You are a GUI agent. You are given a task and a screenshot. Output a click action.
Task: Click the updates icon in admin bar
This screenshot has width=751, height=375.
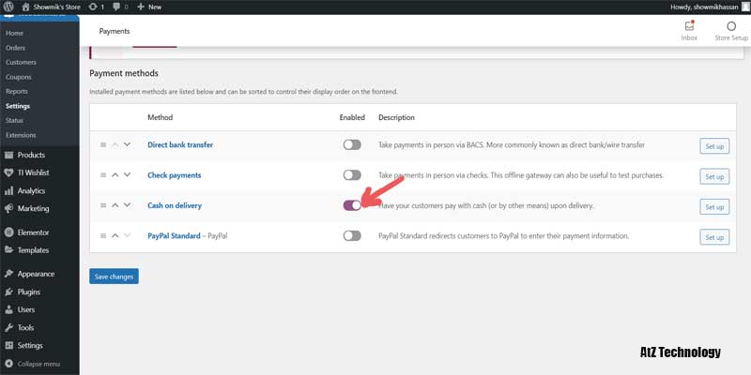[x=91, y=7]
